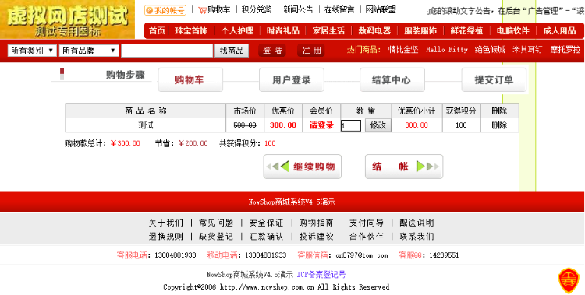This screenshot has height=295, width=585.
Task: Open 成人用品 category menu
Action: pos(559,31)
